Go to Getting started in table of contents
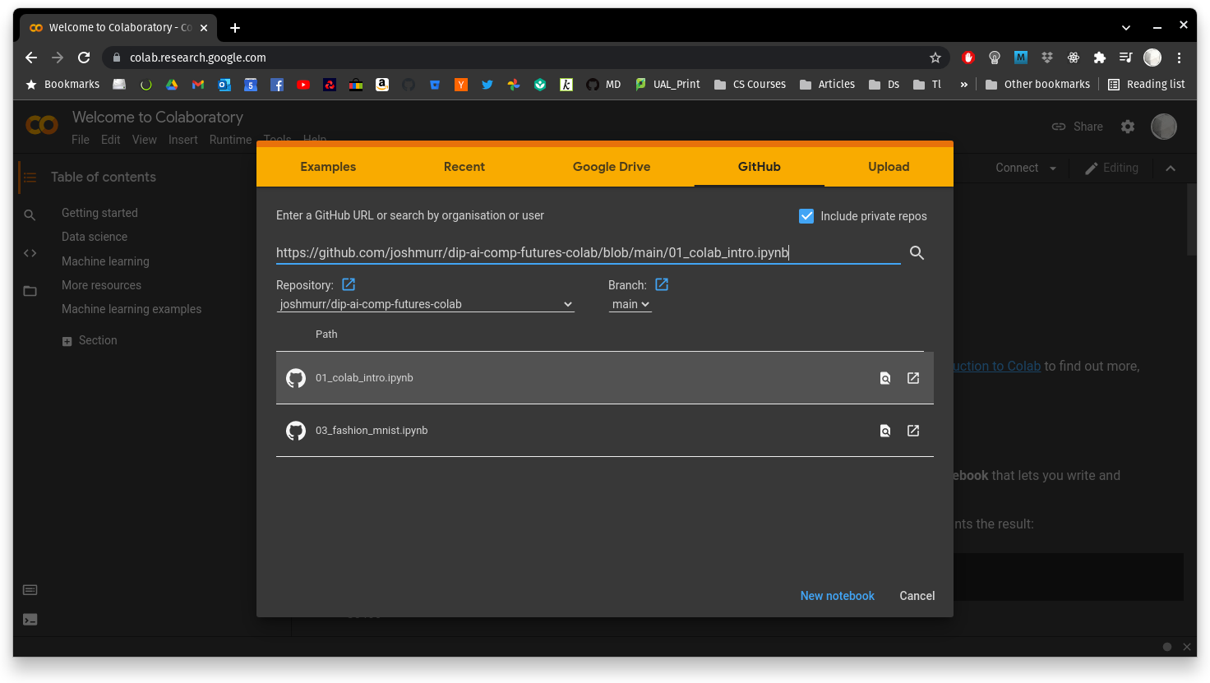Screen dimensions: 1210x683 tap(99, 213)
